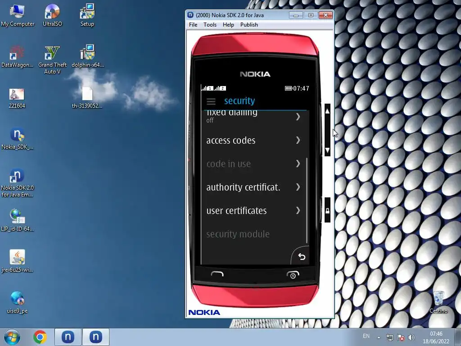
Task: Open Windows Start button
Action: point(12,337)
